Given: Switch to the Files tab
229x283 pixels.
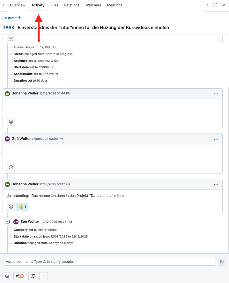Looking at the screenshot, I should point(54,5).
